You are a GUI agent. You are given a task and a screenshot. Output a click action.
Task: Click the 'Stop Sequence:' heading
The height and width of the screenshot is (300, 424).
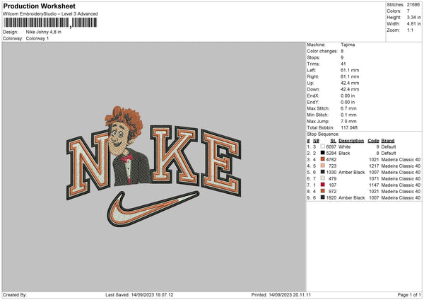tap(323, 134)
